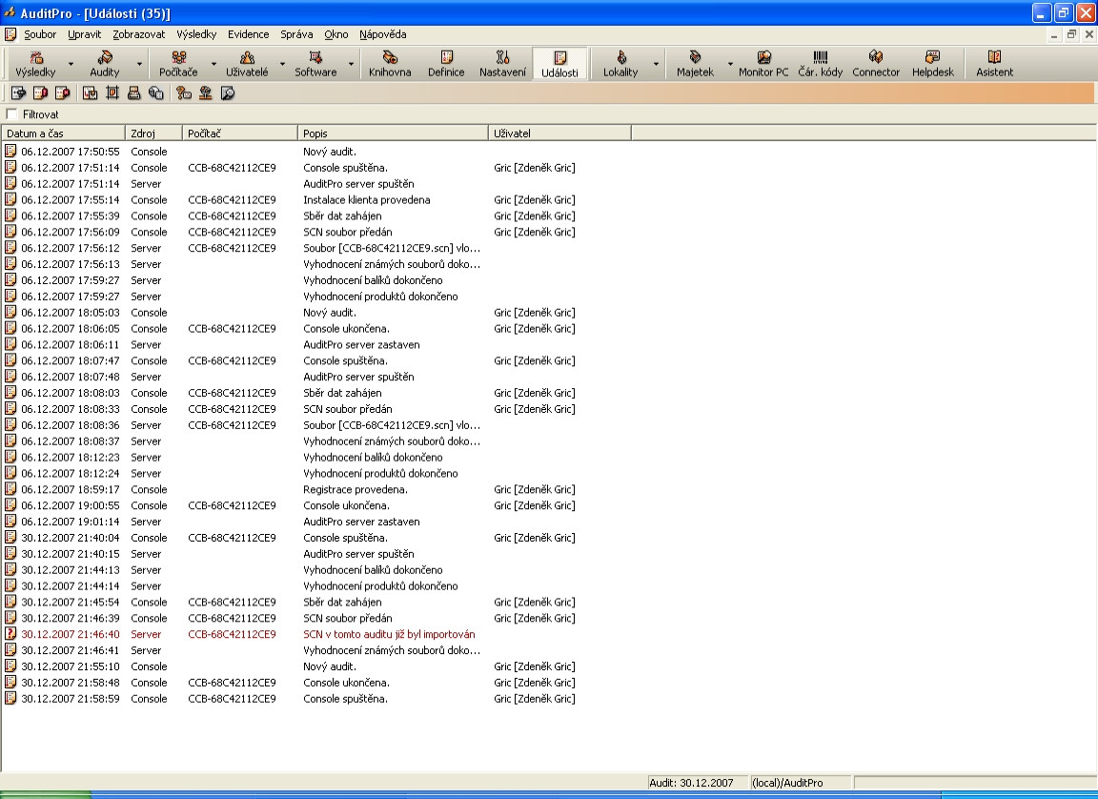This screenshot has width=1098, height=799.
Task: Start the Asistent wizard
Action: [x=994, y=64]
